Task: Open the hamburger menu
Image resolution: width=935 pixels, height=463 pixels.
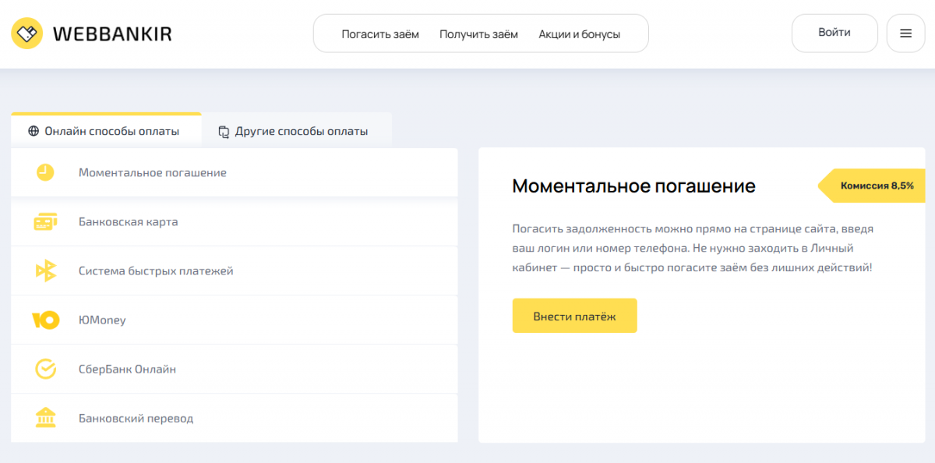Action: click(x=905, y=34)
